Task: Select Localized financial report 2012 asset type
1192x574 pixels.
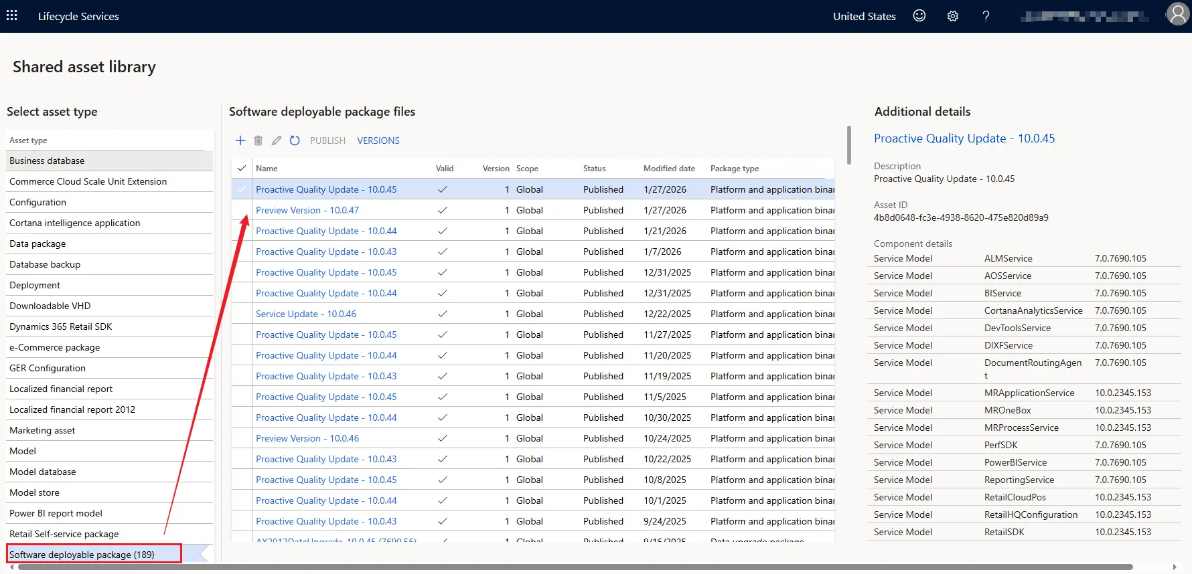Action: tap(110, 409)
